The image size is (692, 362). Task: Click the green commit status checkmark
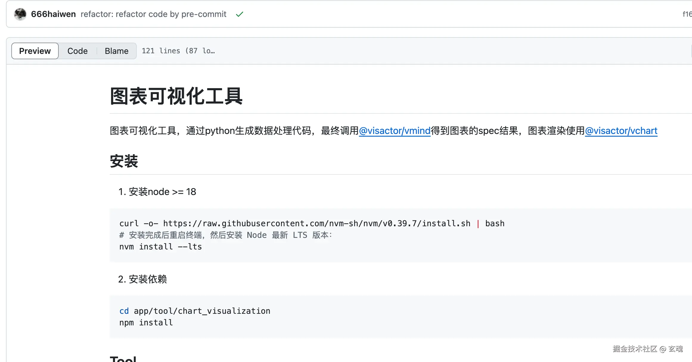239,14
